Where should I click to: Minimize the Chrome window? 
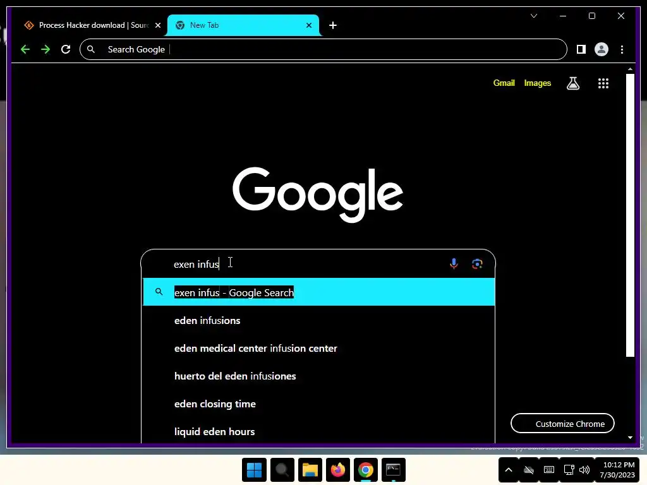[563, 16]
